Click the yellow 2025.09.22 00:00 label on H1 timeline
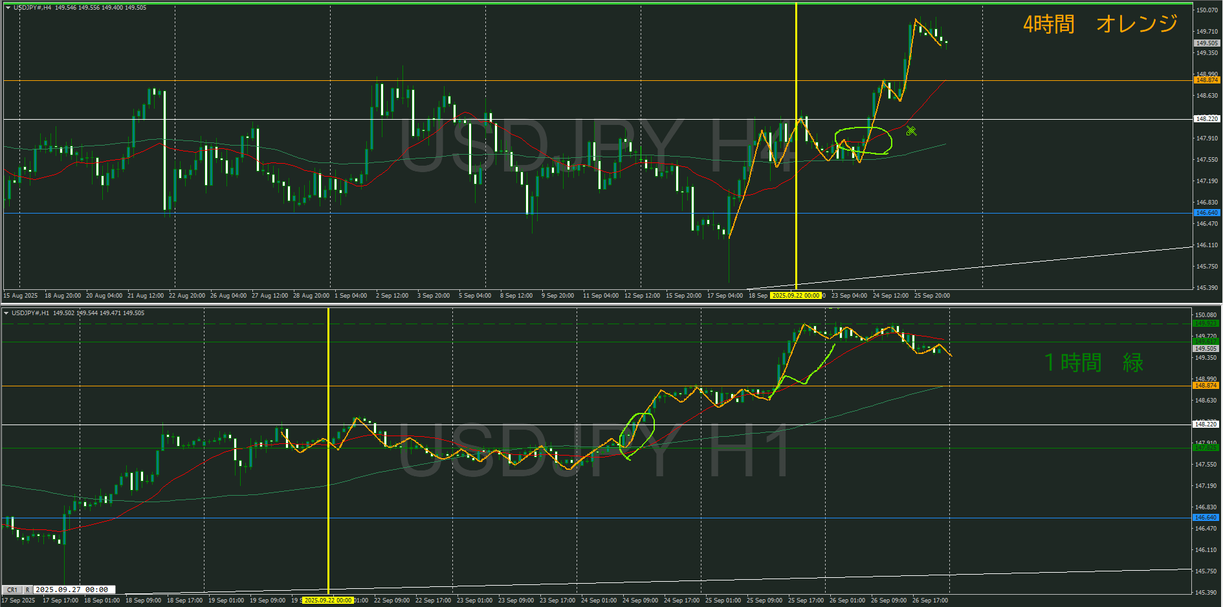This screenshot has height=607, width=1223. tap(329, 601)
